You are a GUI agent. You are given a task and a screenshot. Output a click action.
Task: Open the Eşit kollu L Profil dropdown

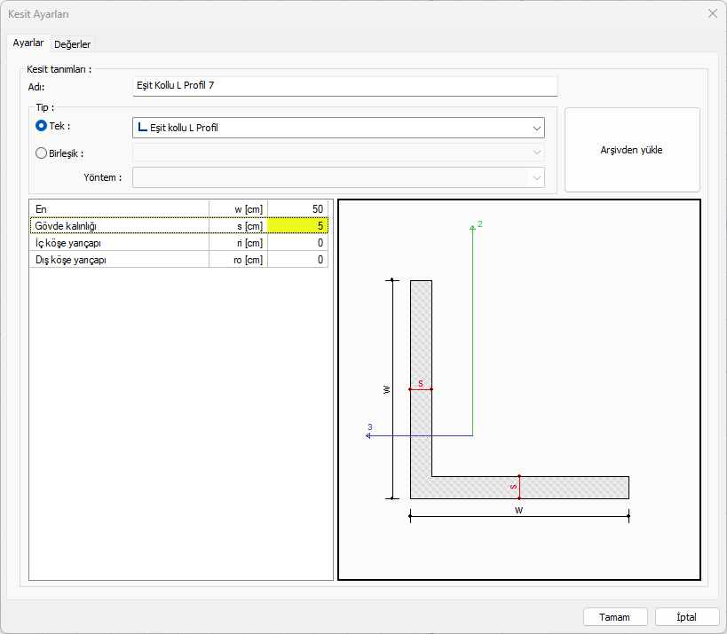click(x=338, y=128)
